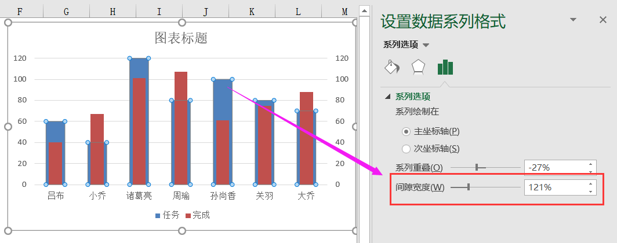The height and width of the screenshot is (243, 617).
Task: Click the category label 小乔
Action: tap(97, 196)
